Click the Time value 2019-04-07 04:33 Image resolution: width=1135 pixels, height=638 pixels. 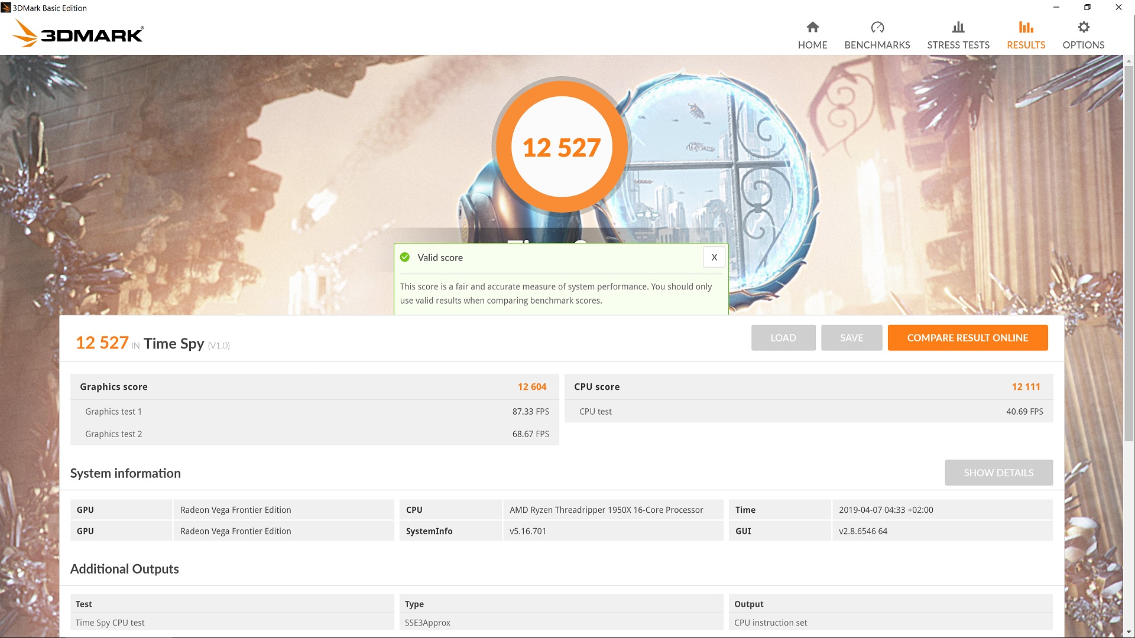(x=942, y=510)
